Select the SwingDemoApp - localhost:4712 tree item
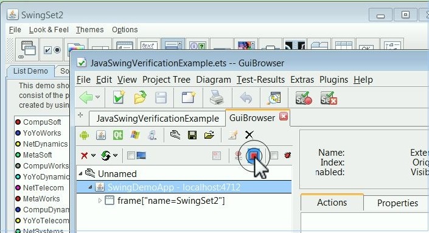The image size is (429, 233). click(174, 187)
